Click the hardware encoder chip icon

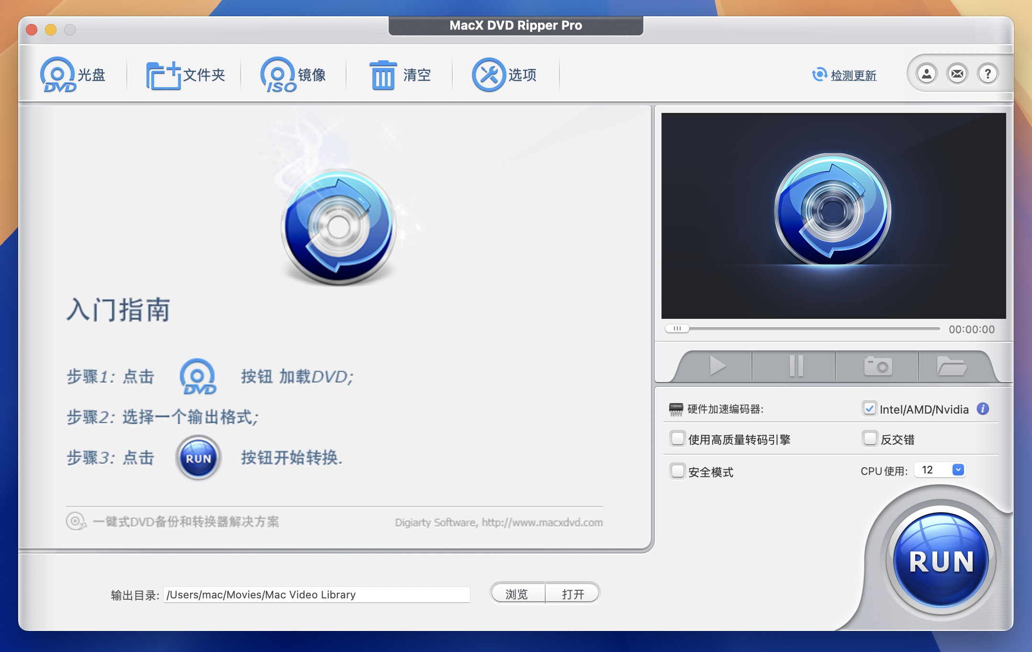676,409
